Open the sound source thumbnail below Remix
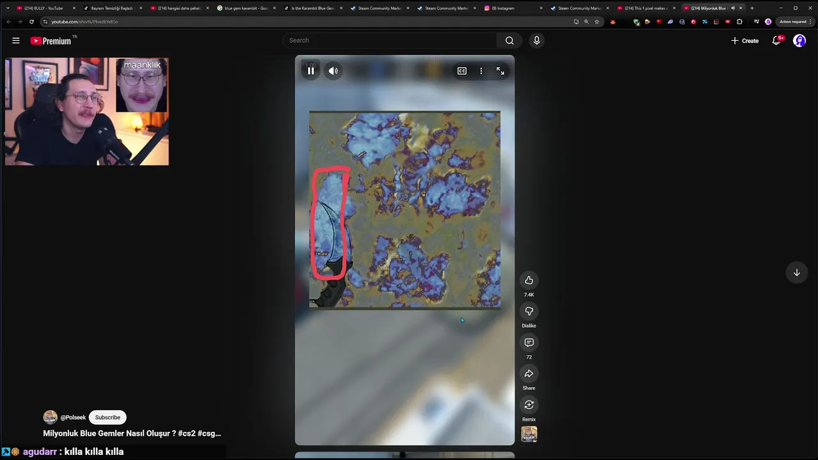 (529, 434)
